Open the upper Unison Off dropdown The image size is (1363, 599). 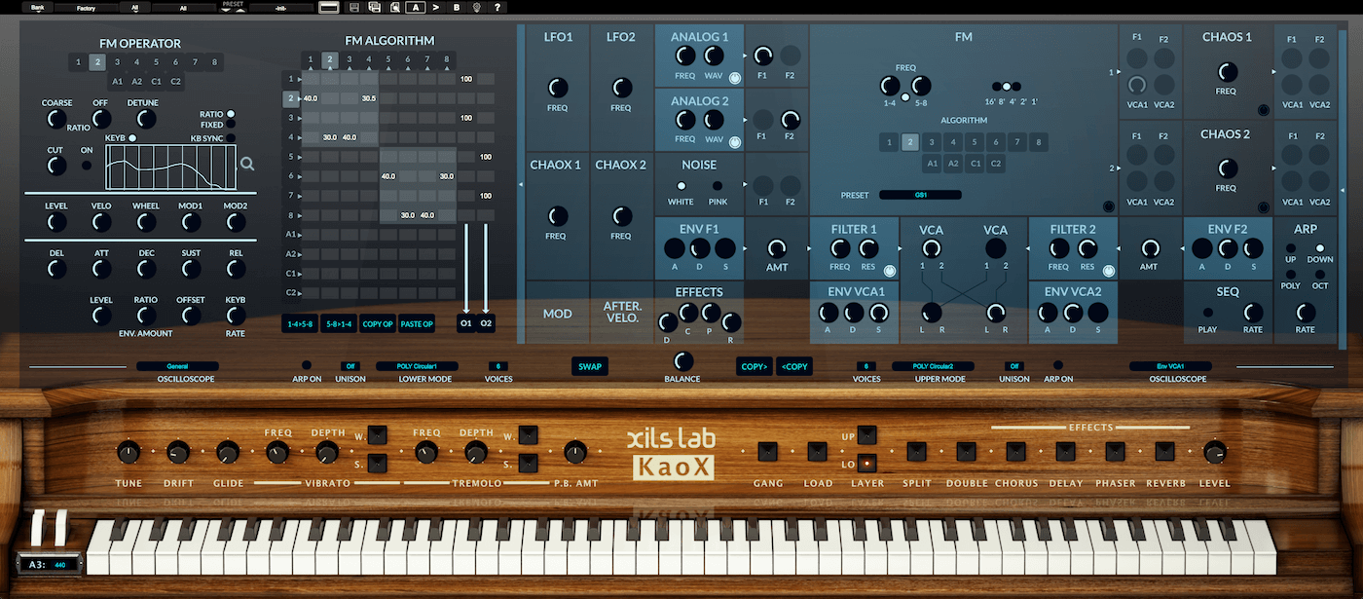[1013, 366]
